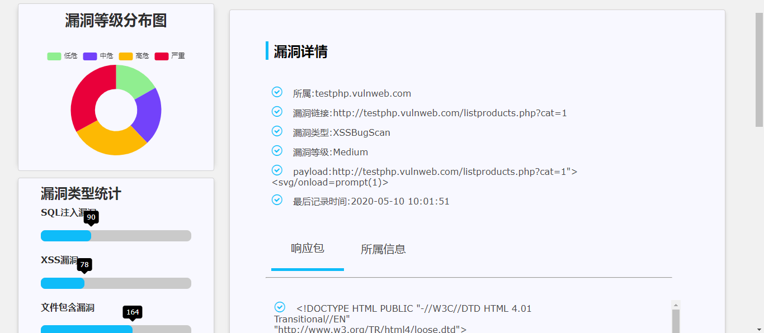Viewport: 764px width, 333px height.
Task: Click the checkmark icon beside the DOCTYPE response
Action: coord(279,306)
